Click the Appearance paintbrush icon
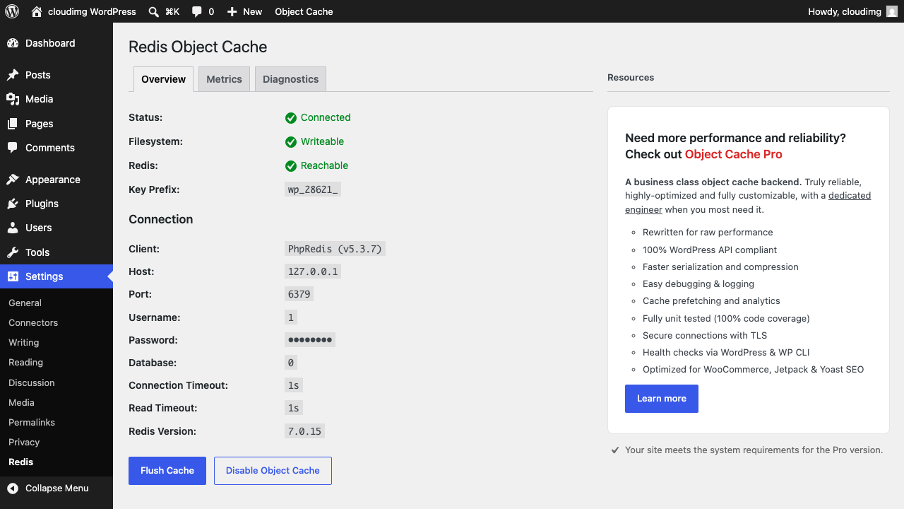The width and height of the screenshot is (904, 509). tap(13, 180)
